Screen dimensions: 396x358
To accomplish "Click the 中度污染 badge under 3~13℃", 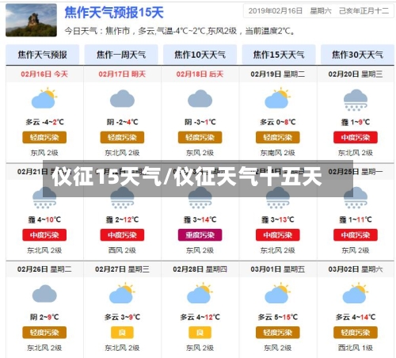I will tap(277, 235).
